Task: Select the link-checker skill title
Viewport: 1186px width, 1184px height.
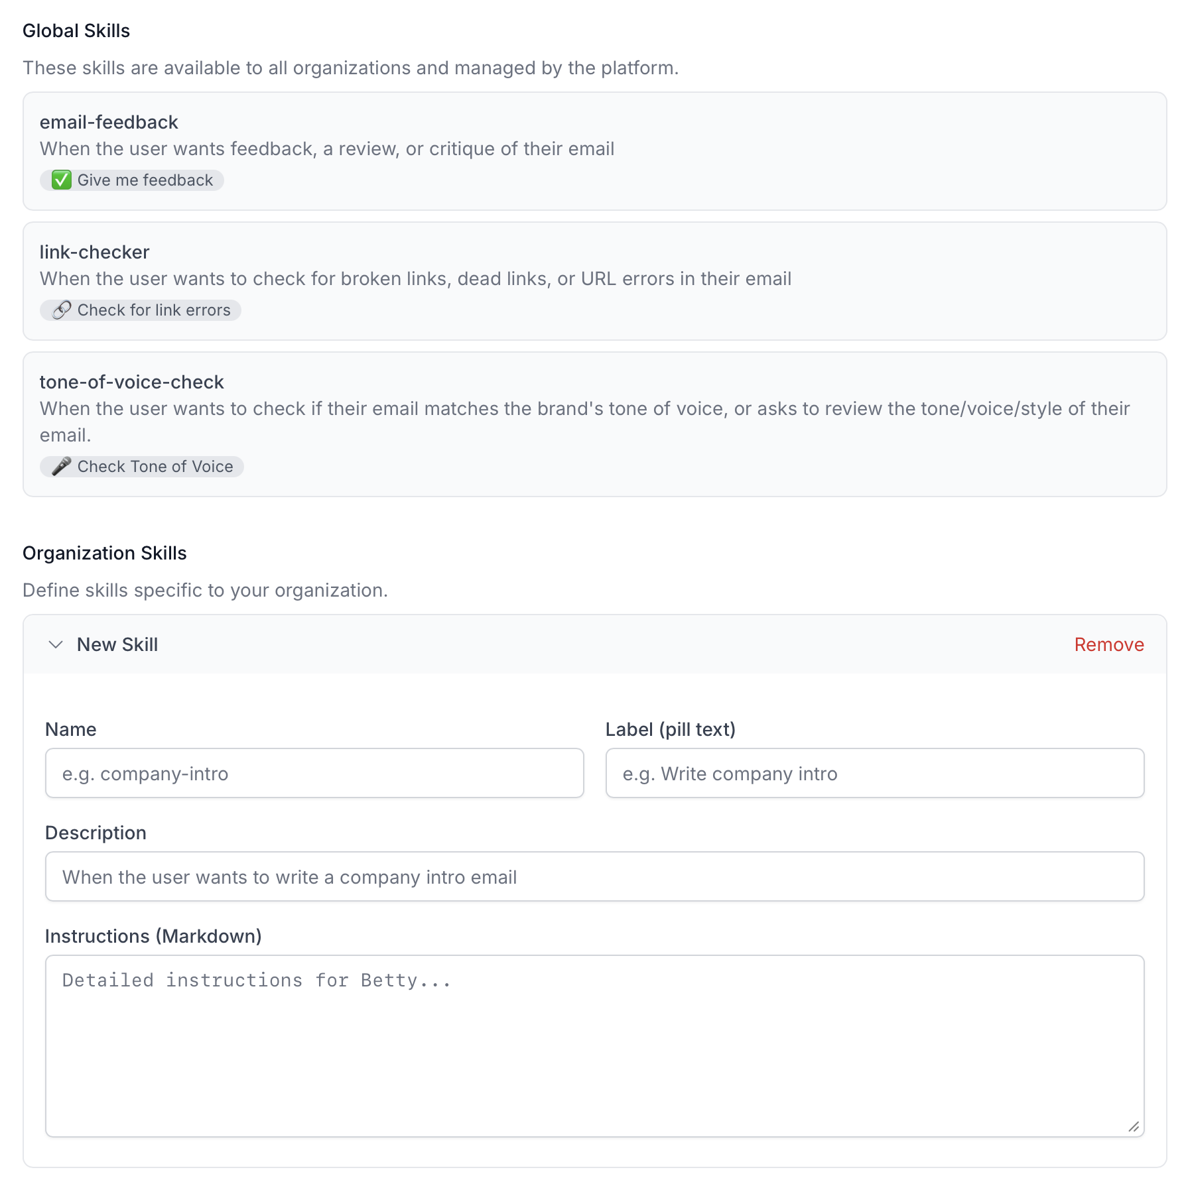Action: (x=94, y=252)
